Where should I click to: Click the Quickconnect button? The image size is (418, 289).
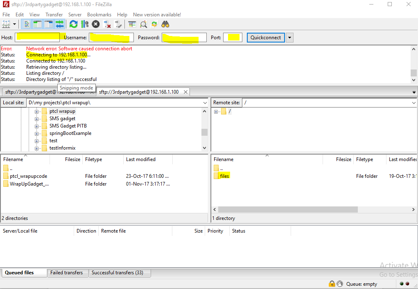266,38
